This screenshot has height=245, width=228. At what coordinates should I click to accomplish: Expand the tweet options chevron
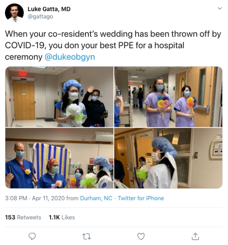[x=220, y=8]
